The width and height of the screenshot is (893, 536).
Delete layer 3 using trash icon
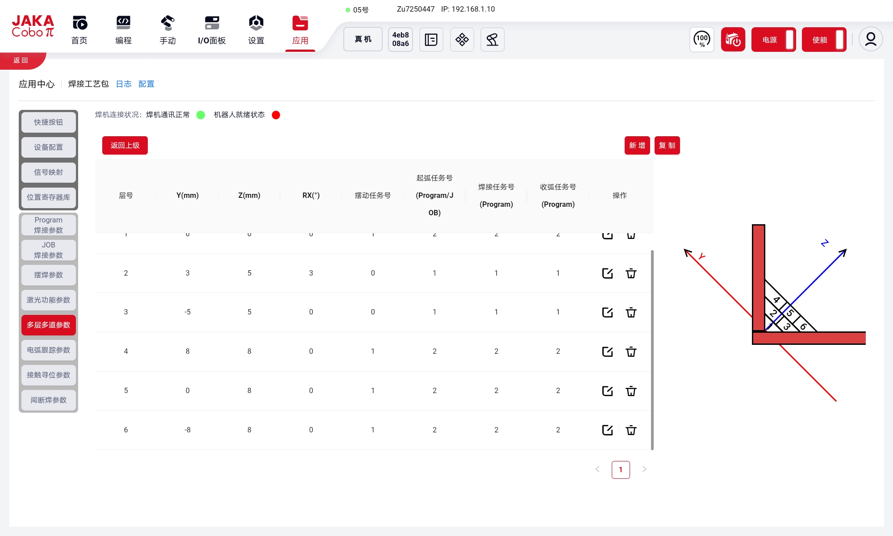pyautogui.click(x=631, y=312)
